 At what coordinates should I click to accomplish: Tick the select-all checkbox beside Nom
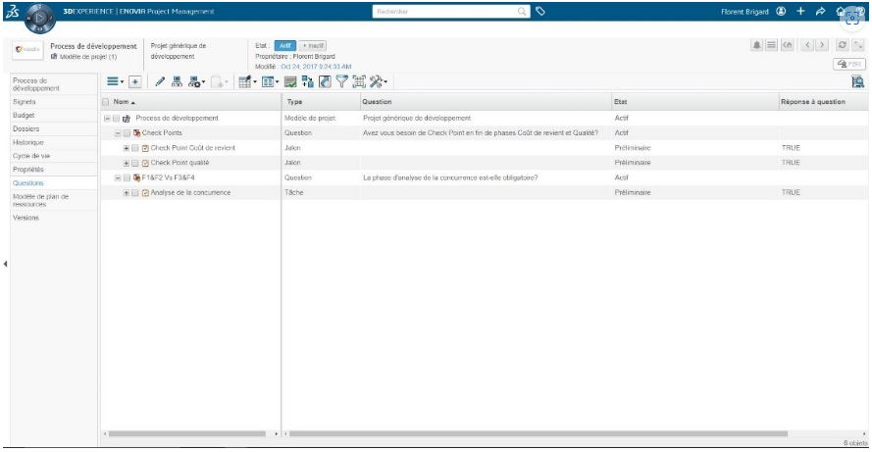click(106, 102)
